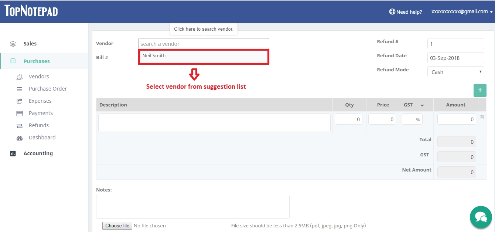The height and width of the screenshot is (244, 495).
Task: Click the green plus button to add line
Action: [x=480, y=90]
